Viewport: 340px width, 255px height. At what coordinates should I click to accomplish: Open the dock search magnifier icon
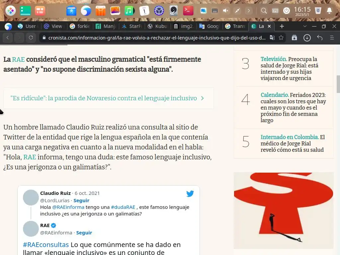click(x=264, y=10)
